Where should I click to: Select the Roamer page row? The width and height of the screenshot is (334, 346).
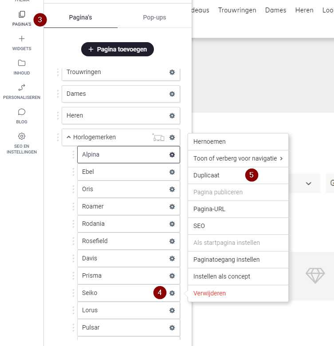coord(129,207)
